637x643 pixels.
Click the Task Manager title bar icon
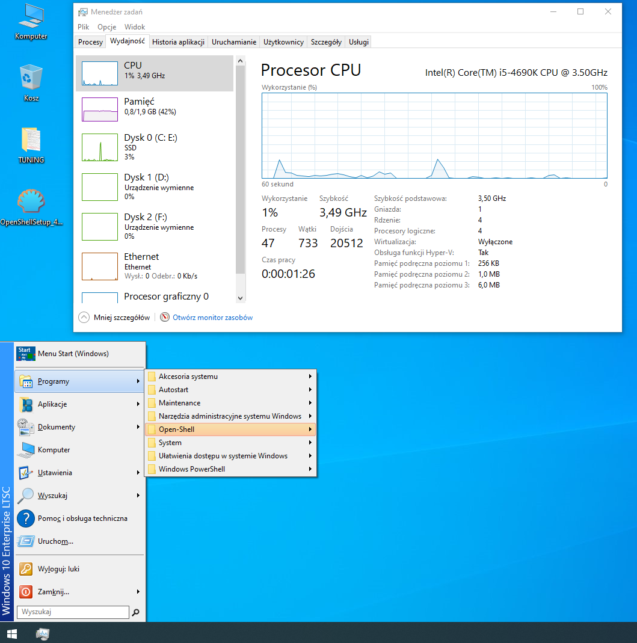[83, 12]
